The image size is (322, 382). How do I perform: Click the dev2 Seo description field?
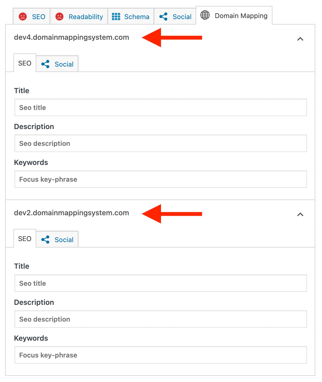click(160, 319)
